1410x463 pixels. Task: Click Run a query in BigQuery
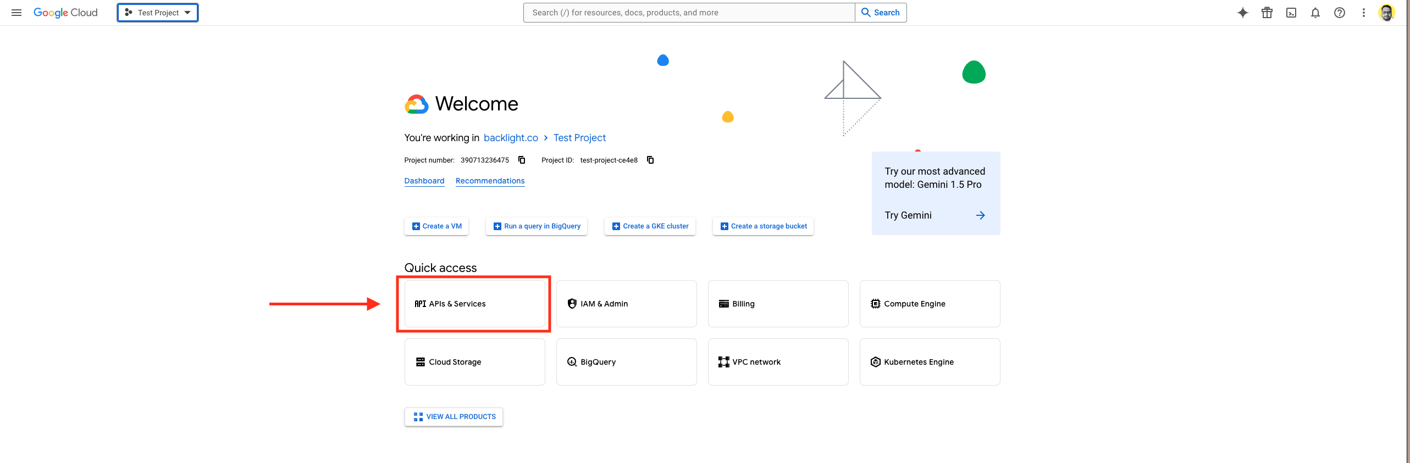(x=537, y=226)
